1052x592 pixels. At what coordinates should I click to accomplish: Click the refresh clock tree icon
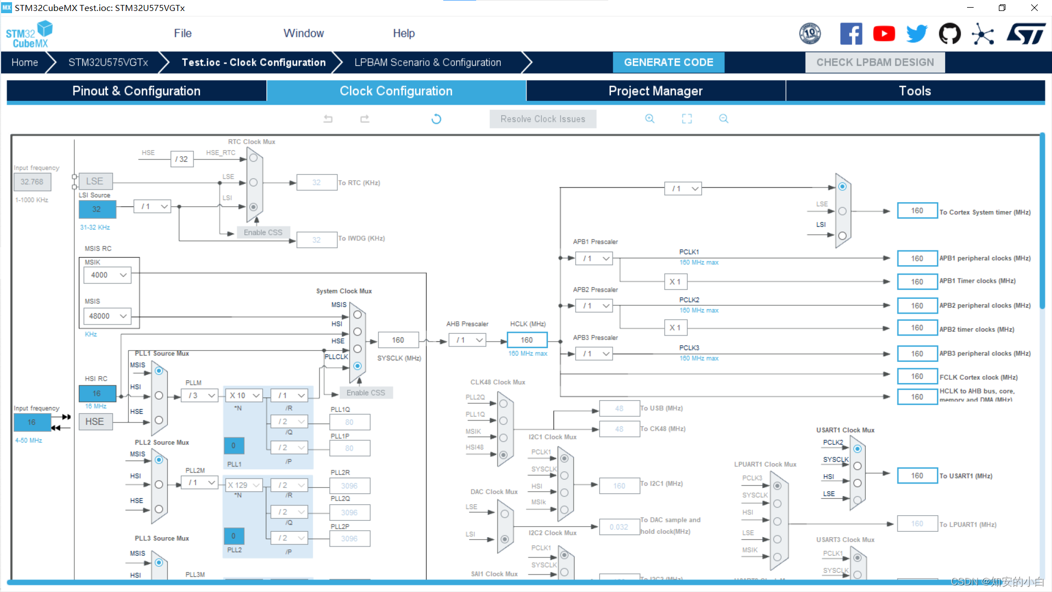click(436, 119)
